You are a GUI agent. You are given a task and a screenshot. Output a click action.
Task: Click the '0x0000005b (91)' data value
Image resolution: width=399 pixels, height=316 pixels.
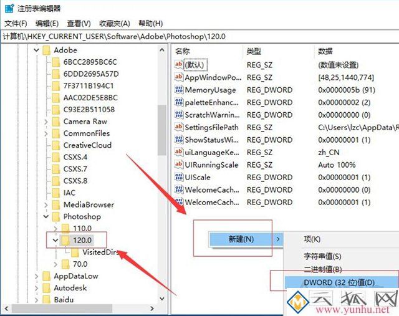347,90
